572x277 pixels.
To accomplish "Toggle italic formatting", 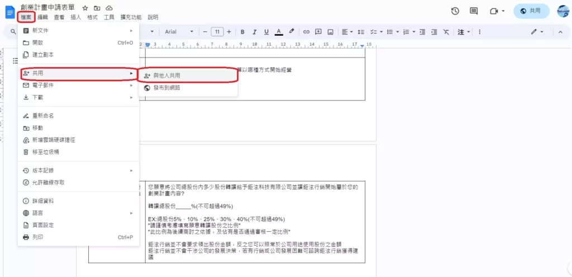I will 255,32.
